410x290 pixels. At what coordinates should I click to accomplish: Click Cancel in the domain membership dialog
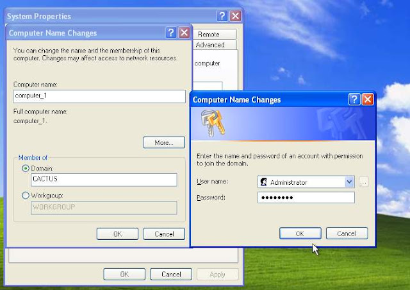[164, 234]
